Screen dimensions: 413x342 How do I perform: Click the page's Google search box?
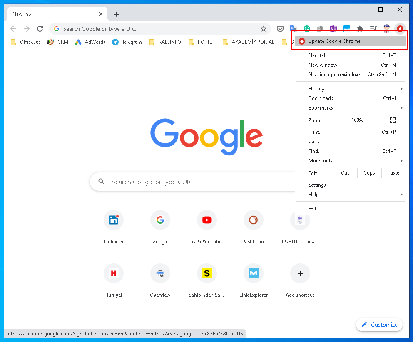click(192, 182)
